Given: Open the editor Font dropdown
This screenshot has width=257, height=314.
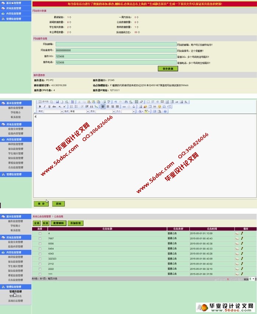Looking at the screenshot, I should pos(105,111).
